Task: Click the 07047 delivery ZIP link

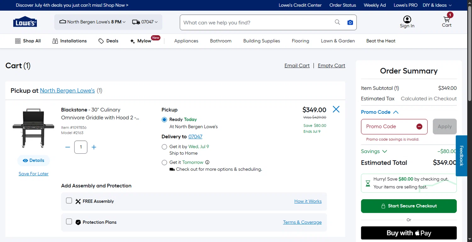Action: [195, 136]
